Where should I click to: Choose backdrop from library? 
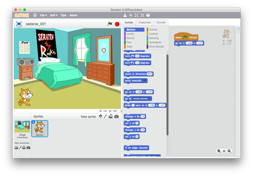tap(16, 148)
